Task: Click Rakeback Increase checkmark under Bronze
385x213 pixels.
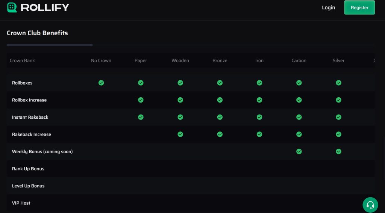Action: 220,134
